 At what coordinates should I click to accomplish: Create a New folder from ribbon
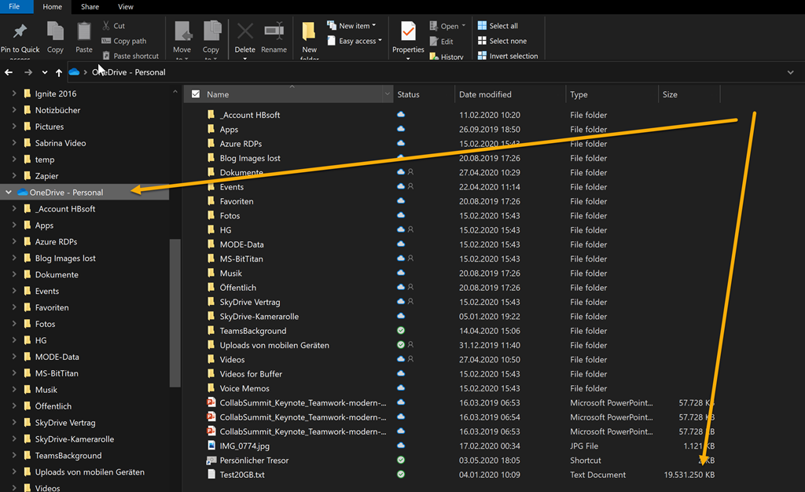tap(309, 32)
